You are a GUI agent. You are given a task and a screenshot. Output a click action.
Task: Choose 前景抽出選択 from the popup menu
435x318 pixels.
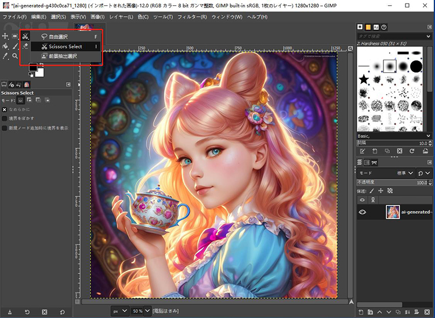pyautogui.click(x=63, y=56)
